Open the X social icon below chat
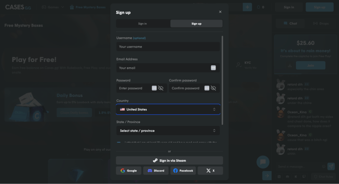Image resolution: width=339 pixels, height=184 pixels. (279, 177)
